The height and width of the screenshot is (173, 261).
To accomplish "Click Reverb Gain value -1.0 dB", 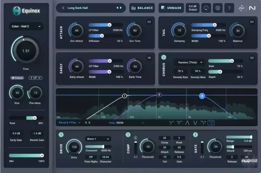I will pos(37,134).
